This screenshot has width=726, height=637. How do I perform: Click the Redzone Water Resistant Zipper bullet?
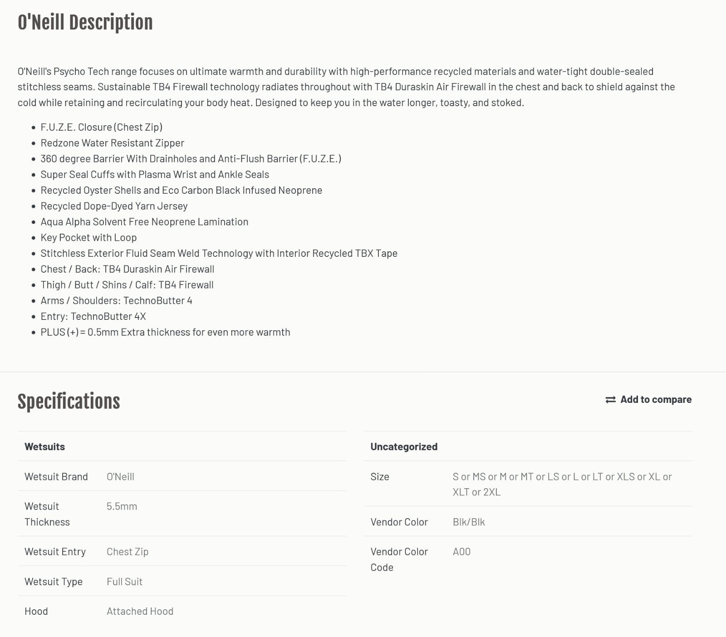tap(112, 143)
